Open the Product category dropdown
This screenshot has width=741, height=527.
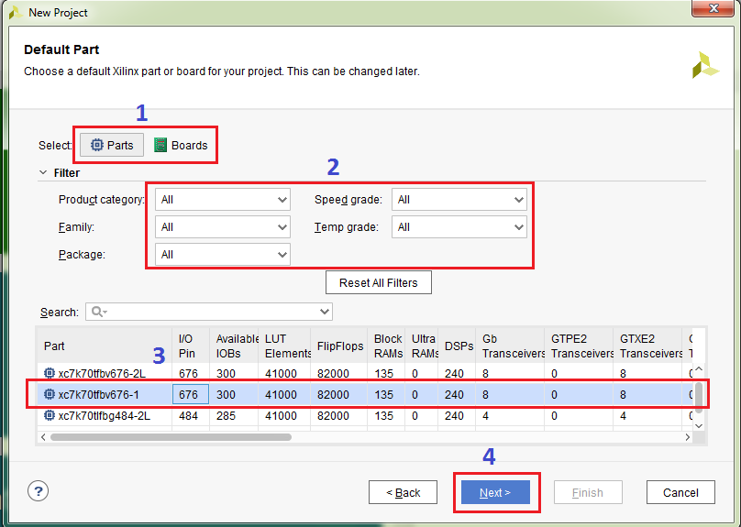[x=223, y=200]
